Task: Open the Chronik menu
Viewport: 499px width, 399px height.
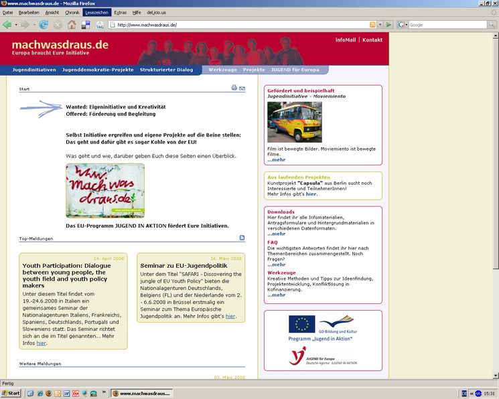Action: click(72, 13)
